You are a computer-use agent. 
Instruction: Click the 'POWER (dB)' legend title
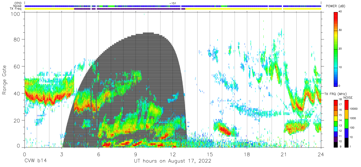pos(336,6)
